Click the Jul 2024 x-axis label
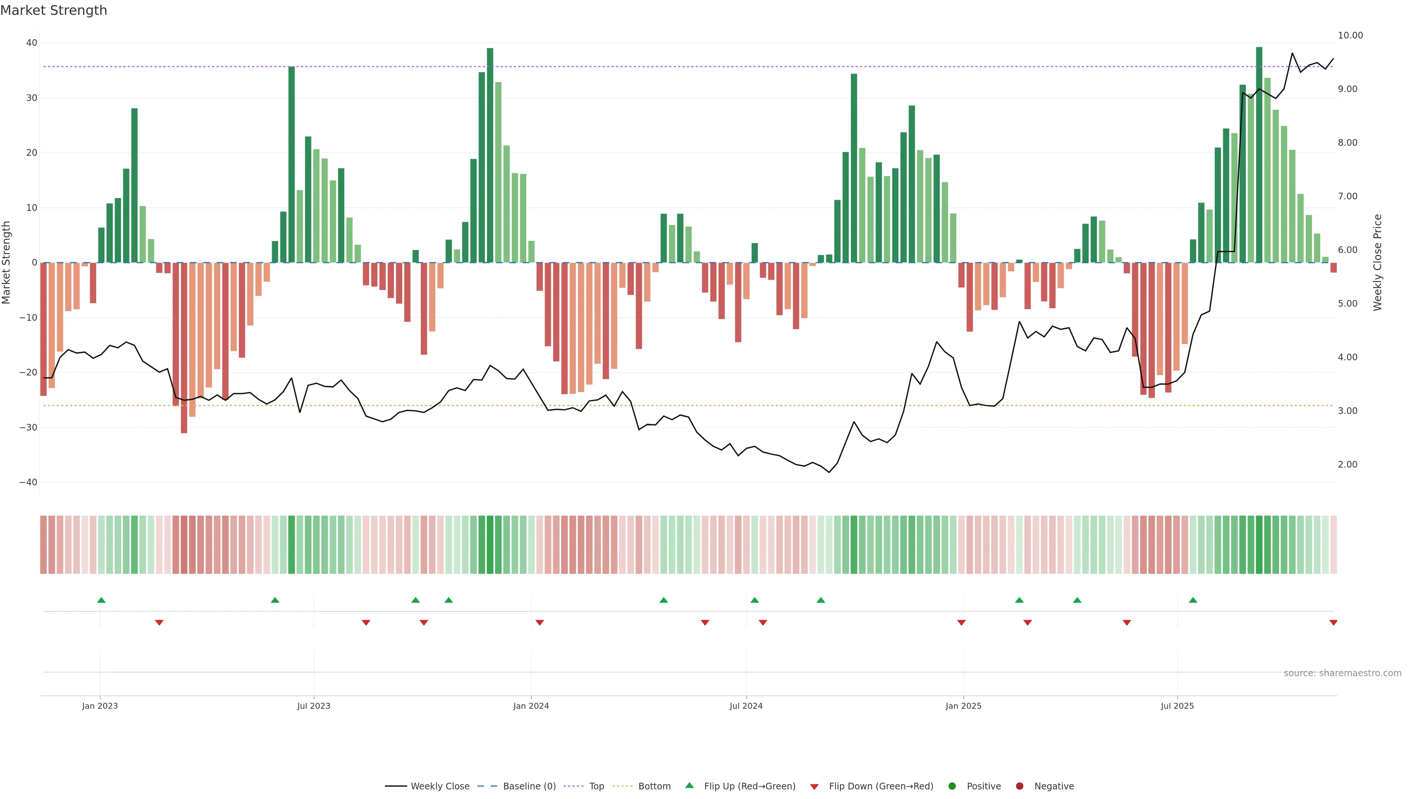The height and width of the screenshot is (799, 1420). pyautogui.click(x=746, y=706)
